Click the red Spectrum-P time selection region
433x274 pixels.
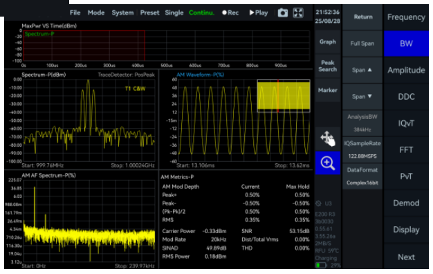(84, 46)
